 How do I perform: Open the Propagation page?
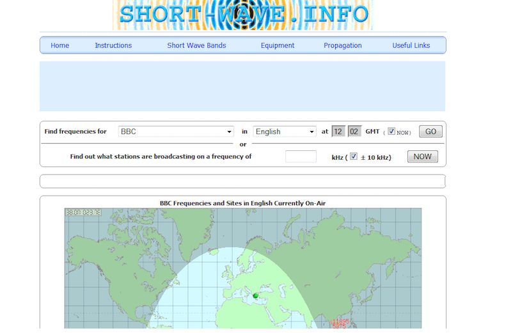[343, 45]
